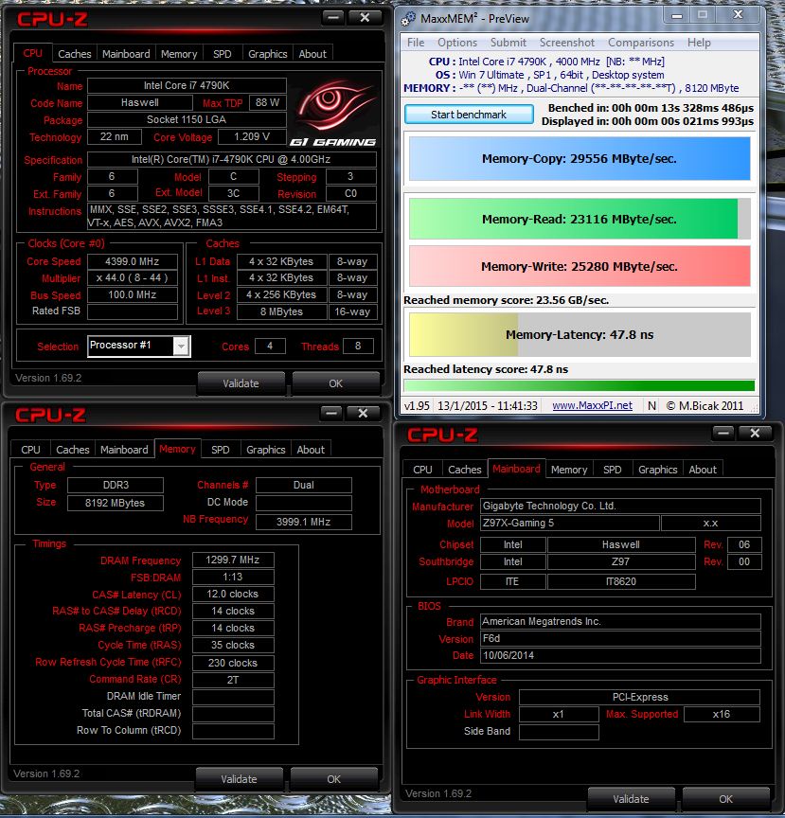Open Mainboard tab in Memory CPU-Z window
The width and height of the screenshot is (785, 818).
tap(124, 449)
